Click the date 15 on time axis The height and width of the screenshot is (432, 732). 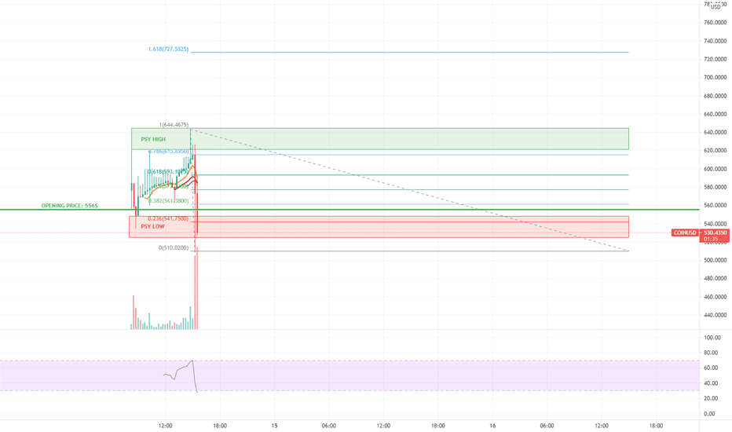point(275,426)
